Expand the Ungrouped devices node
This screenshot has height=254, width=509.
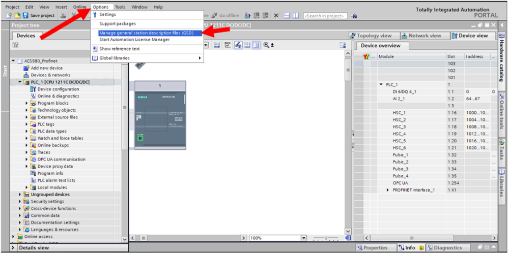coord(20,195)
